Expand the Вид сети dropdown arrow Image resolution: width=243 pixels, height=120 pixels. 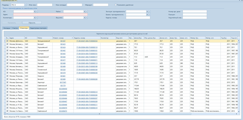tap(87, 17)
